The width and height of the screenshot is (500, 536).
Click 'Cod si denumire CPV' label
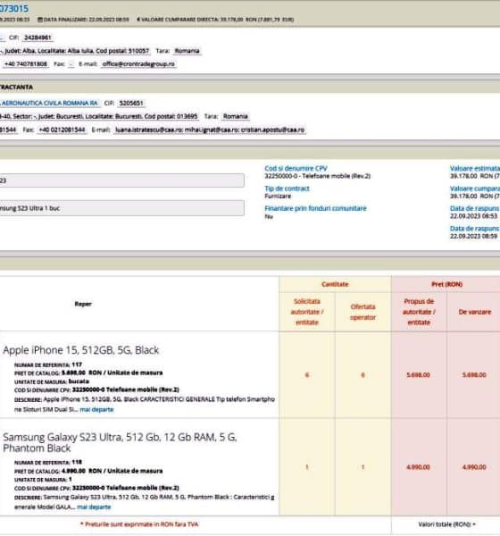296,168
